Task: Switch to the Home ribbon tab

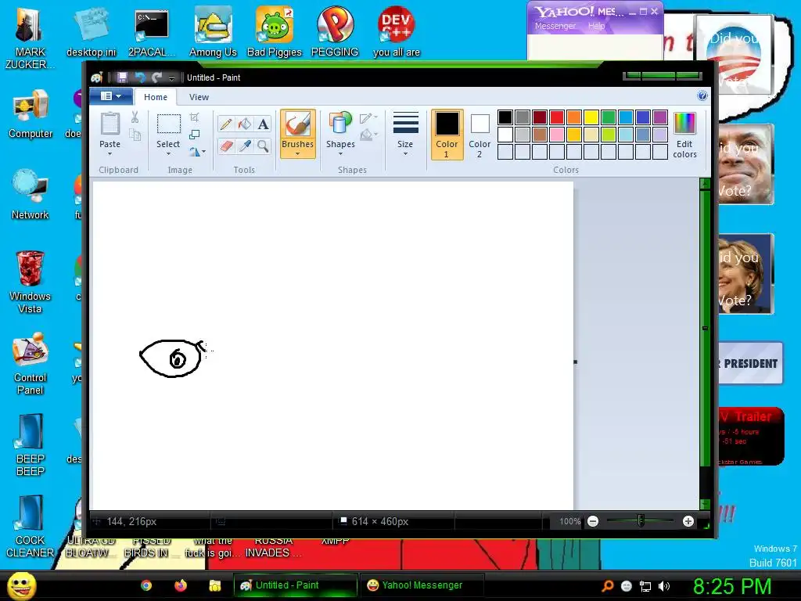Action: 156,97
